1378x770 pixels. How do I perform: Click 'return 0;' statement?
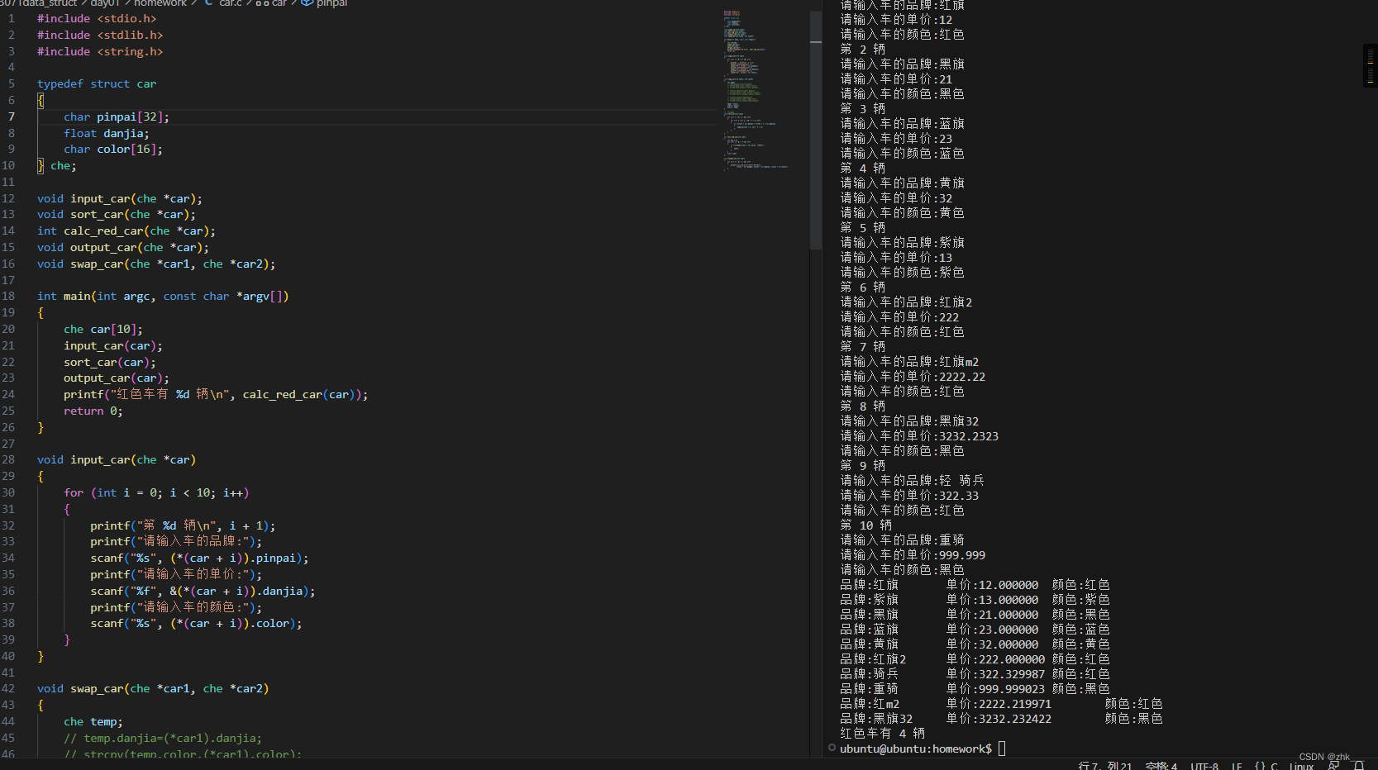point(93,411)
